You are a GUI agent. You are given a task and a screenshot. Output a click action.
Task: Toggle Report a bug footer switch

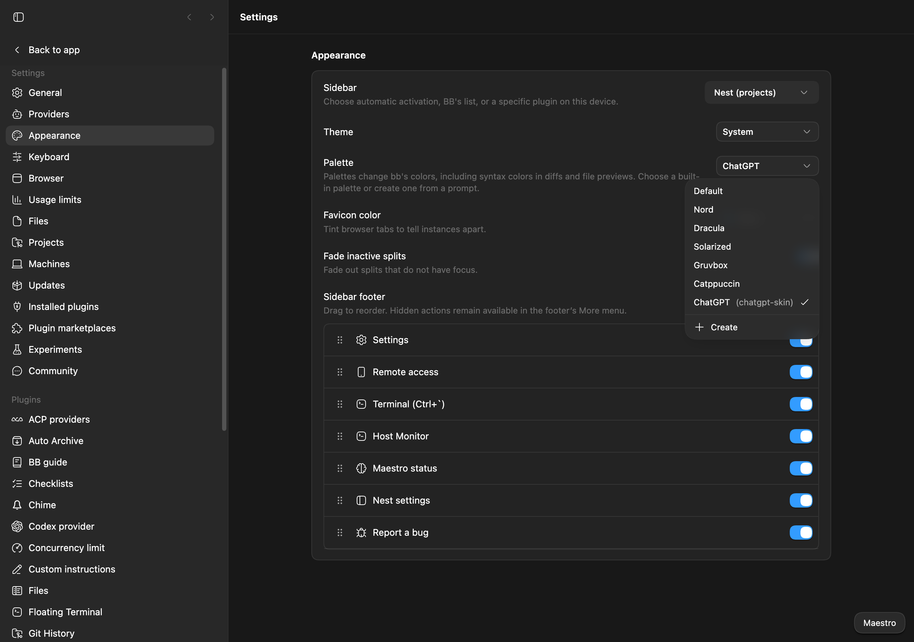801,533
